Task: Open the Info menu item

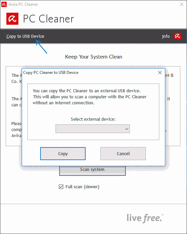Action: click(166, 36)
